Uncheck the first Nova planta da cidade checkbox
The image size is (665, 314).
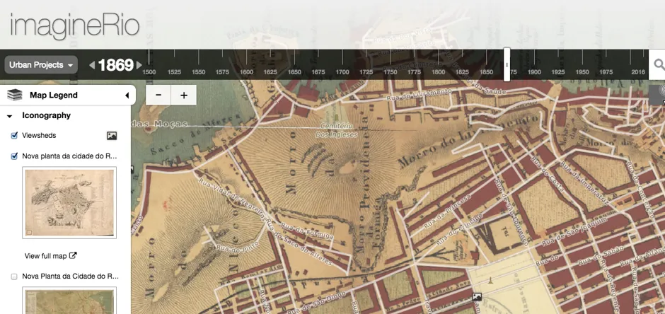(14, 156)
